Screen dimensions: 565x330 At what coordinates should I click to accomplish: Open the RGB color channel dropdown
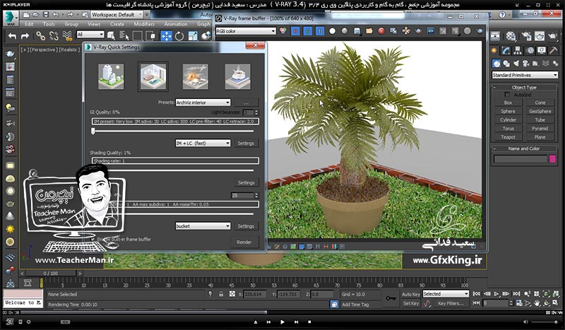[x=246, y=31]
